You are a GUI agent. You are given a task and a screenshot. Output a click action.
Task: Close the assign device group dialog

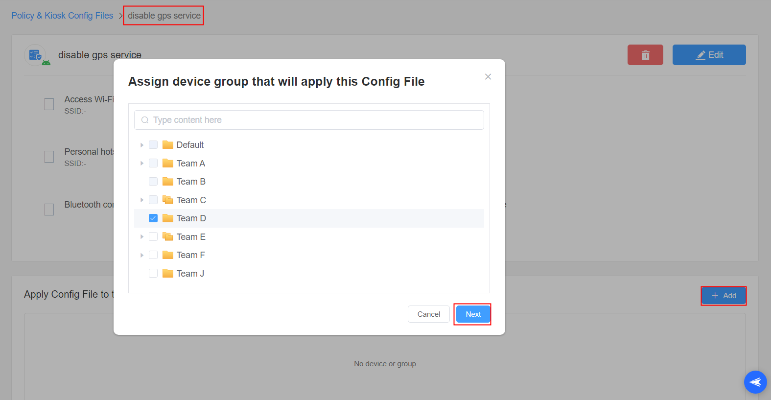[488, 77]
